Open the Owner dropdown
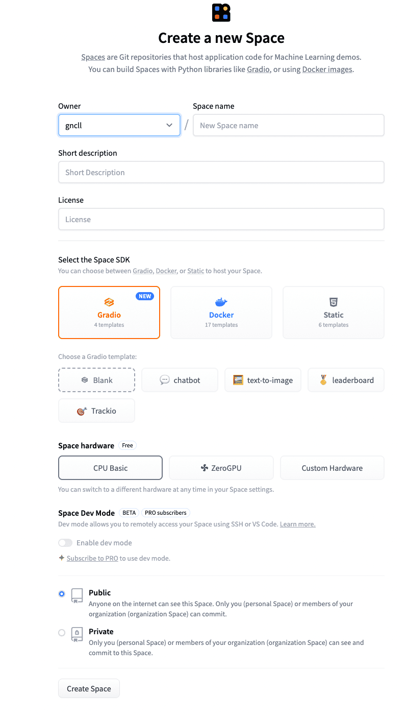Screen dimensions: 406x720 pyautogui.click(x=119, y=126)
